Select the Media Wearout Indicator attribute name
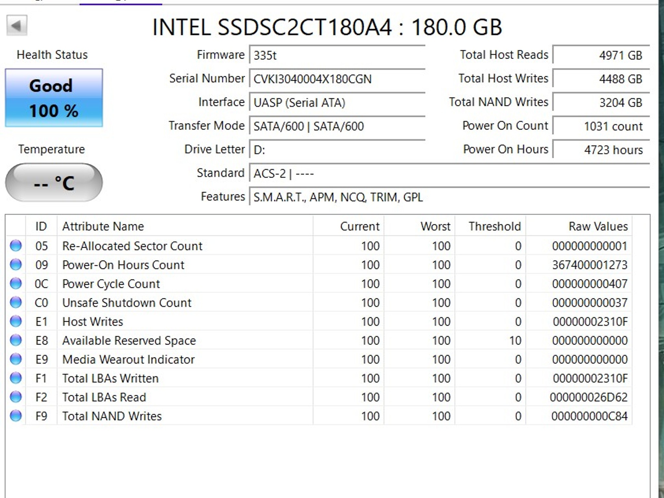This screenshot has width=664, height=498. click(128, 359)
